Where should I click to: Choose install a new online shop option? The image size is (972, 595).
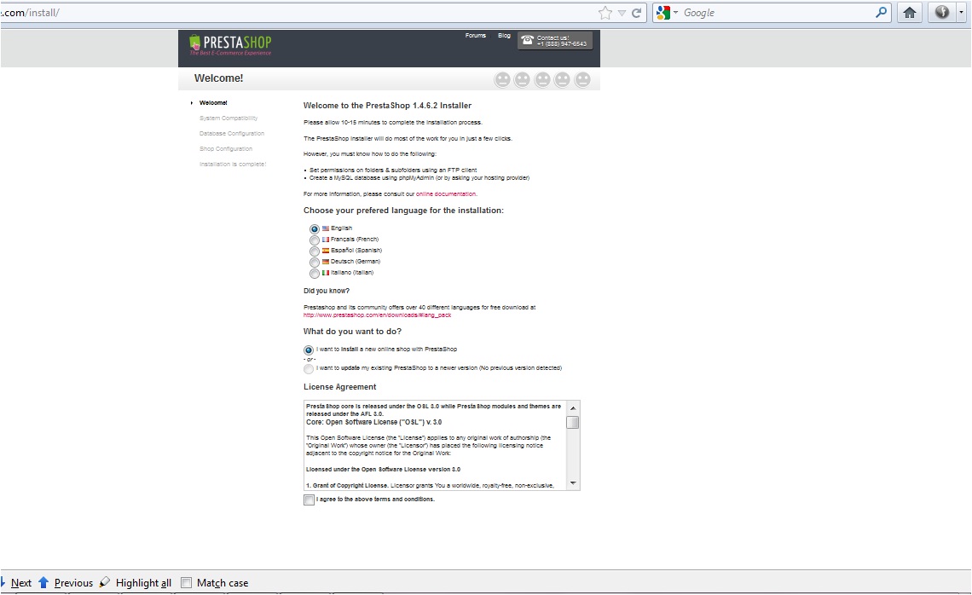click(308, 350)
